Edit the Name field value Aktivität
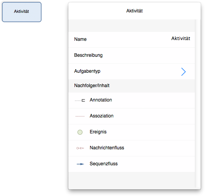 pos(181,38)
